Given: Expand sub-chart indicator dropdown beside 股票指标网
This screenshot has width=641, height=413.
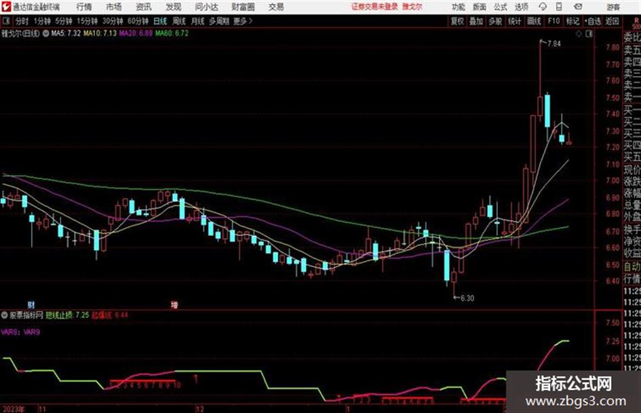Looking at the screenshot, I should 5,315.
